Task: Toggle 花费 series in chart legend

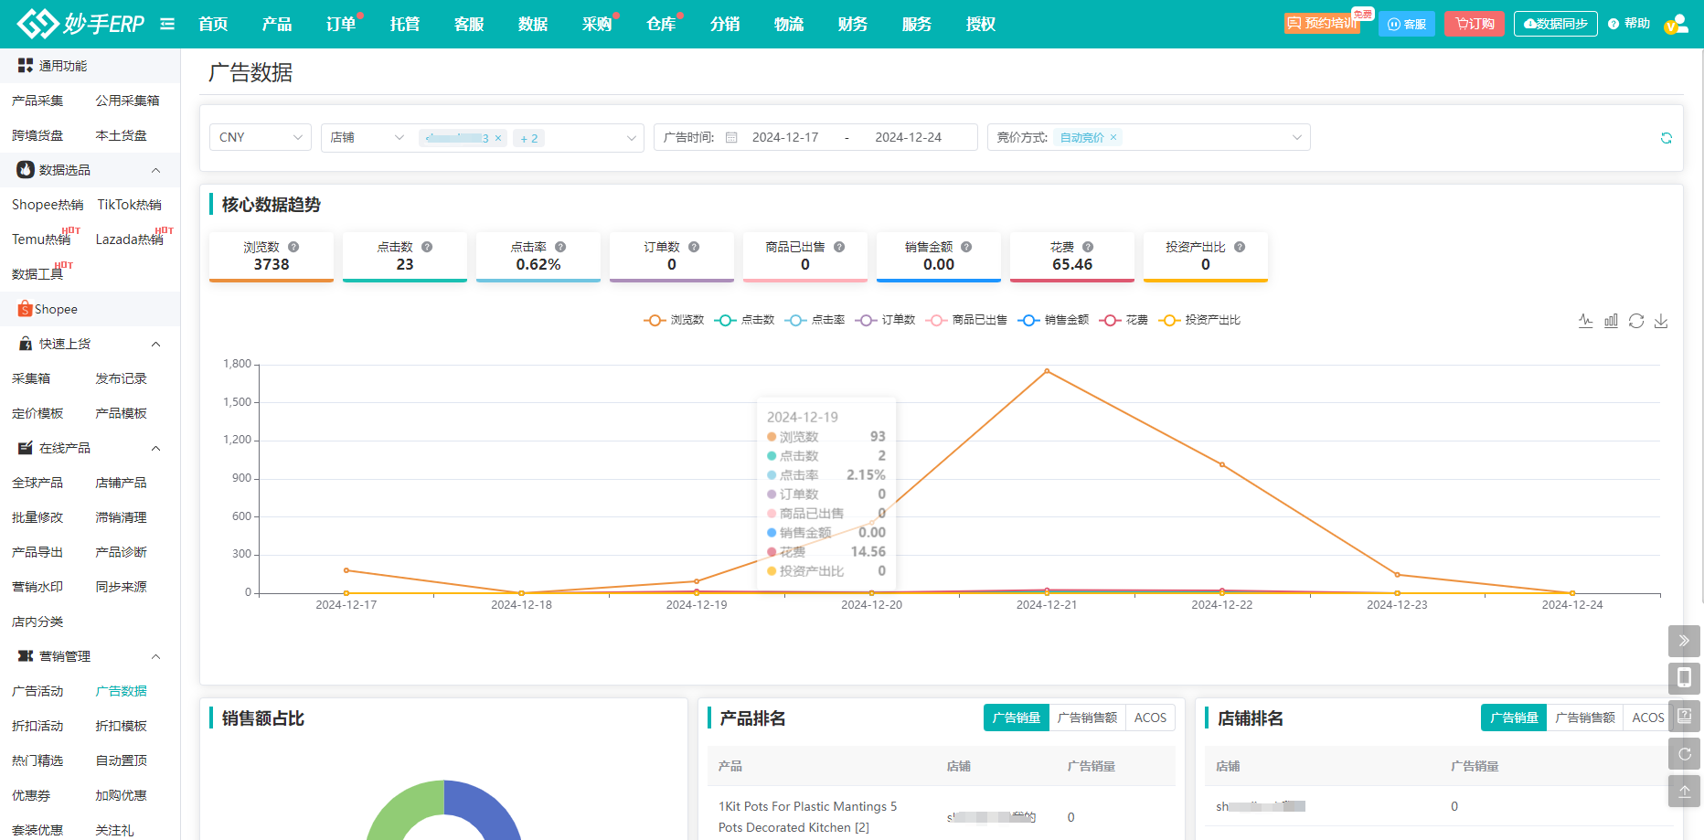Action: (1124, 320)
